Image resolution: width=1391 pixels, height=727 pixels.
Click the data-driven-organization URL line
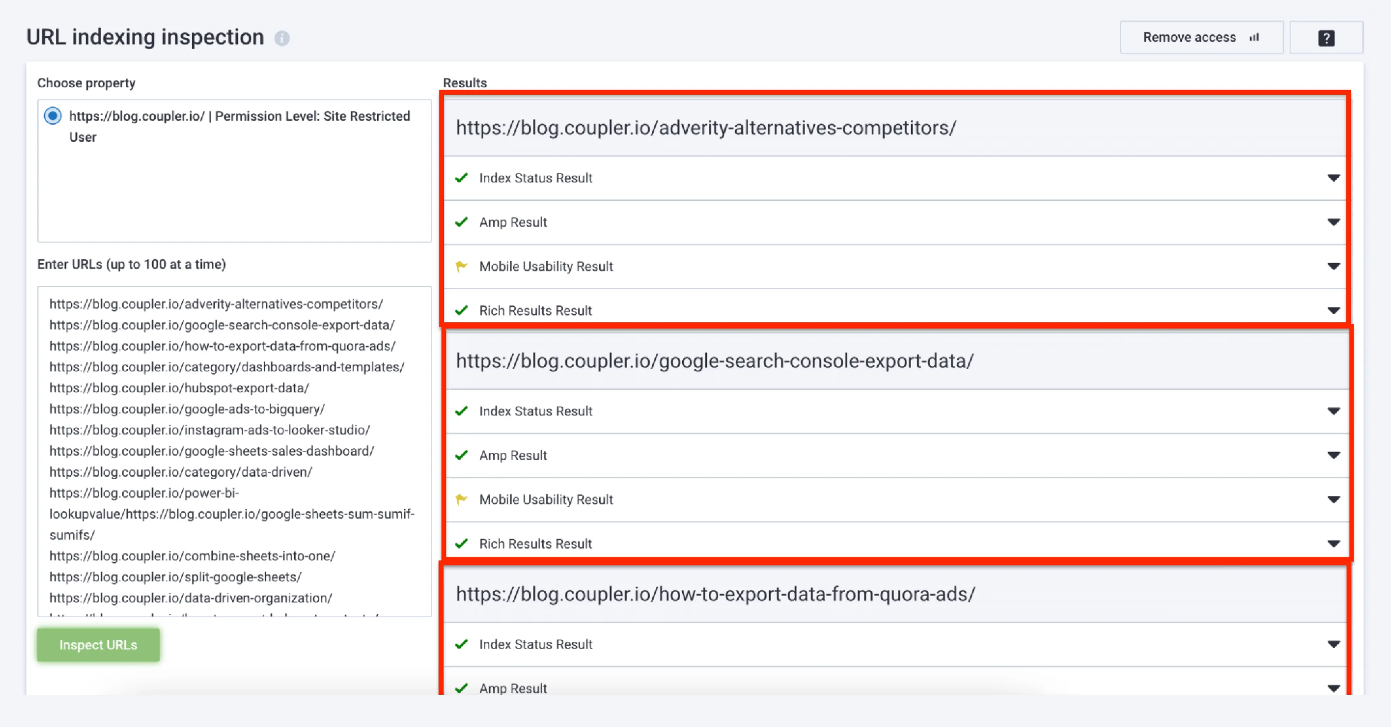(191, 598)
